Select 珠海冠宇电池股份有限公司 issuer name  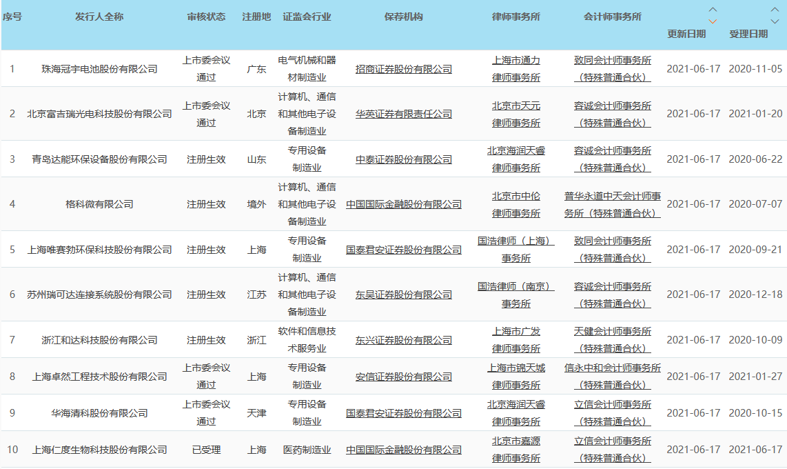[99, 69]
